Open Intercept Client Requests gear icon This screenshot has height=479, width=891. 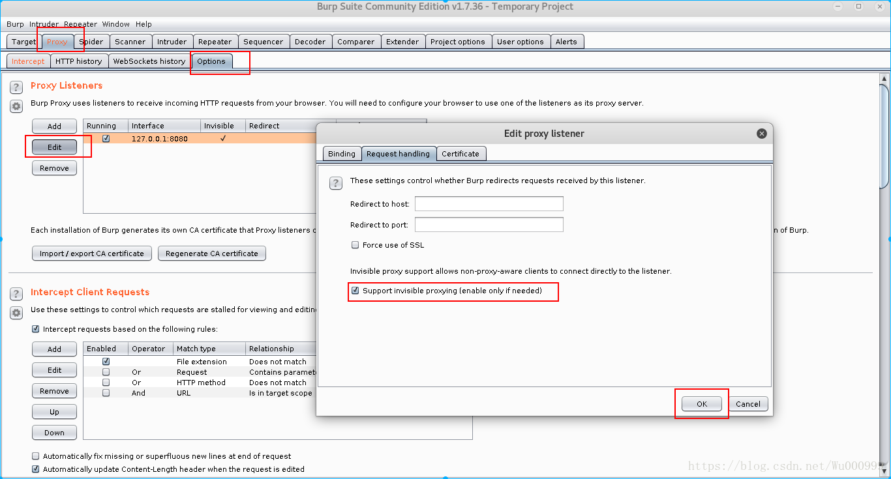coord(16,313)
